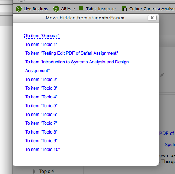175x174 pixels.
Task: Click the ARIA accessibility figure icon
Action: coord(56,9)
